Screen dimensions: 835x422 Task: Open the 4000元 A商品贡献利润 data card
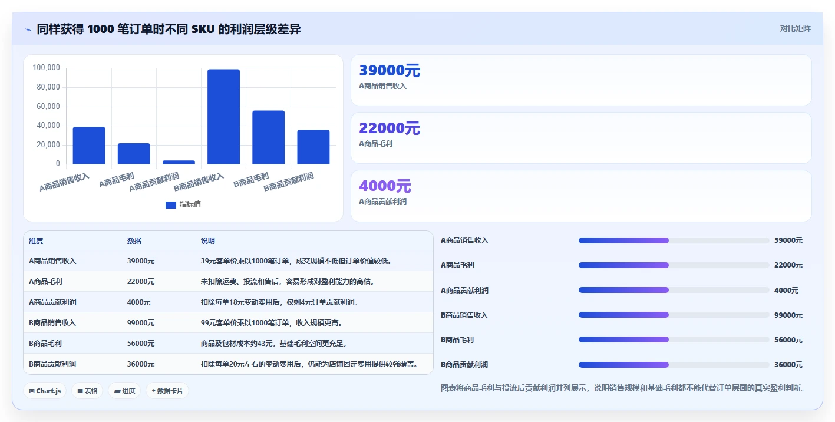pos(581,196)
